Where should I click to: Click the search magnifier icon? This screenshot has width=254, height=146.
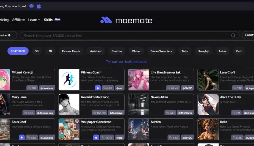tap(233, 35)
